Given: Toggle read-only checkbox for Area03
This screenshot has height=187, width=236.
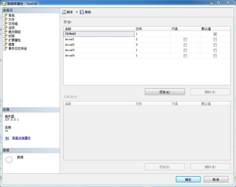Looking at the screenshot, I should click(x=185, y=50).
